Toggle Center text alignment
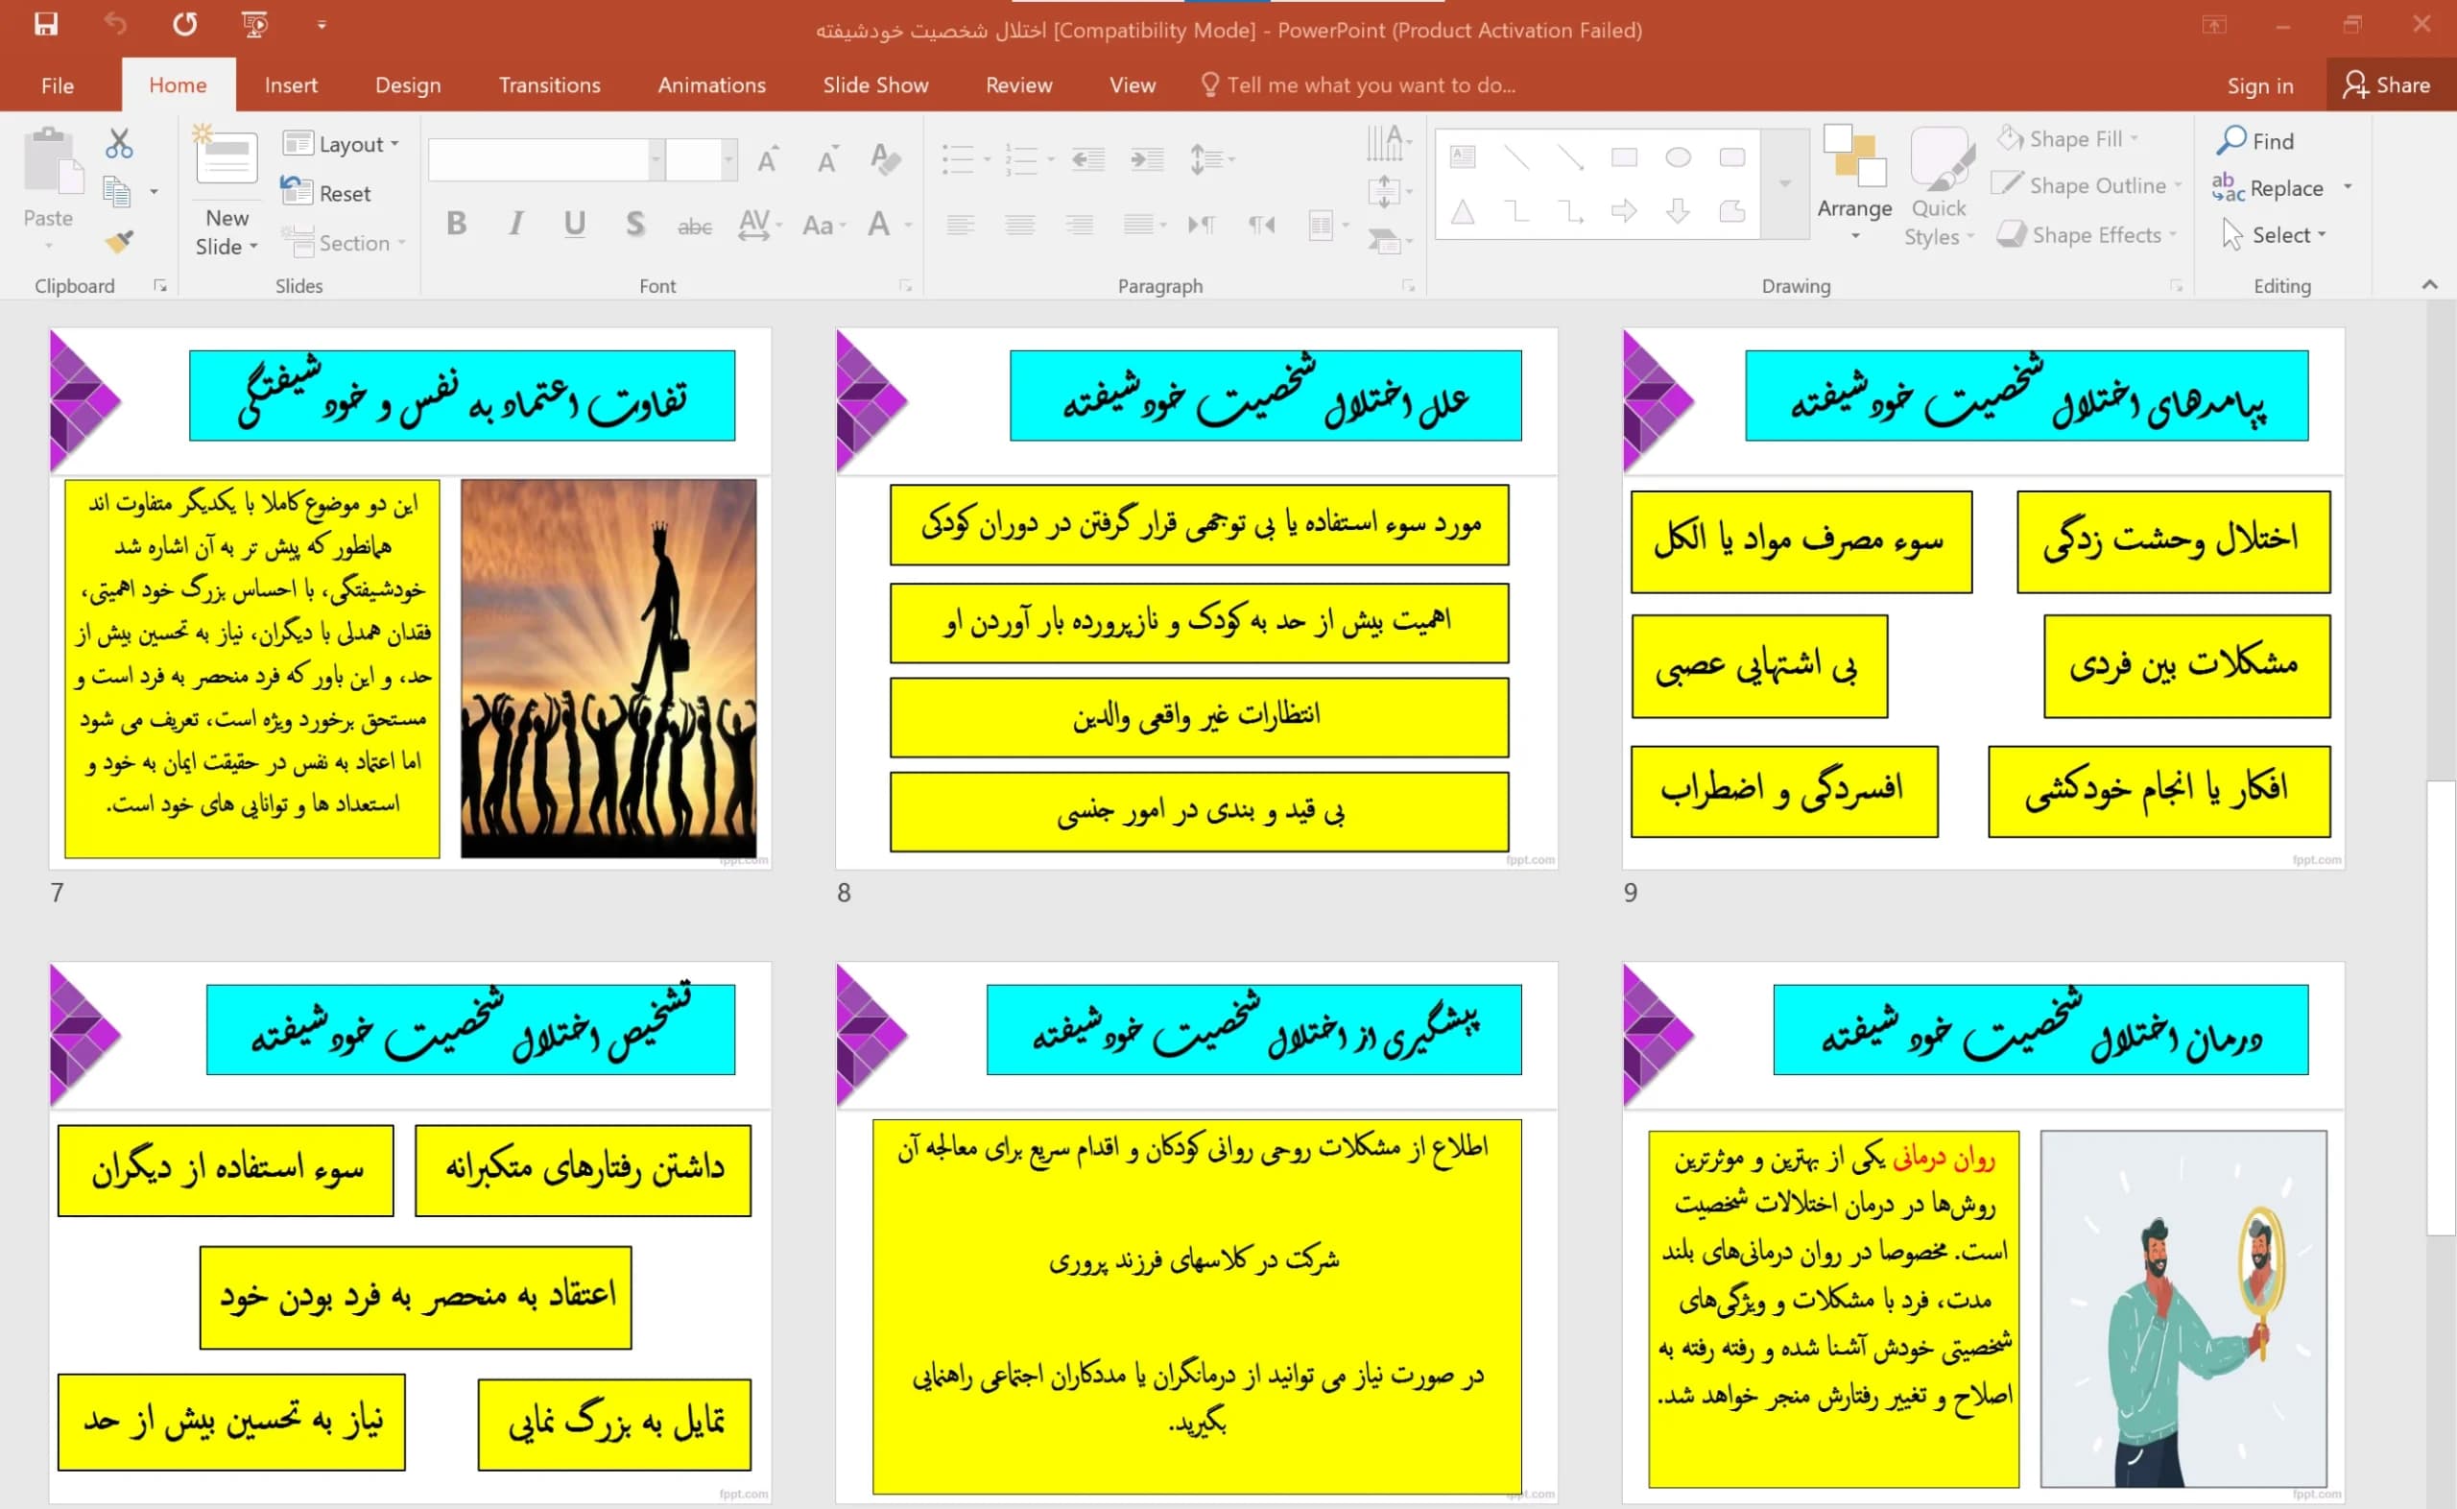This screenshot has height=1509, width=2457. tap(1019, 225)
